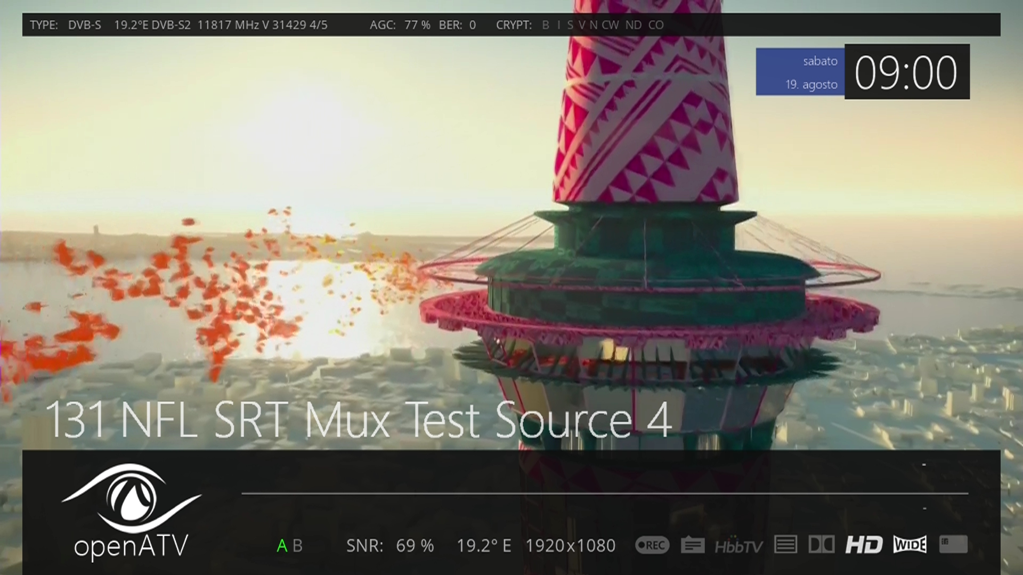Image resolution: width=1023 pixels, height=575 pixels.
Task: Click the SNR 69 % reading
Action: (389, 546)
